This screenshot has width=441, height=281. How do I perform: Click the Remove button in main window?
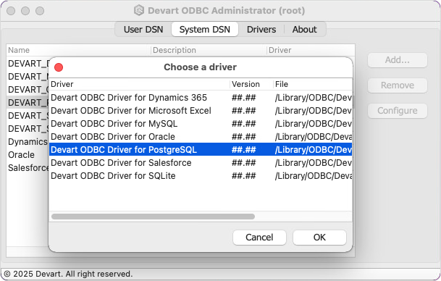[398, 85]
